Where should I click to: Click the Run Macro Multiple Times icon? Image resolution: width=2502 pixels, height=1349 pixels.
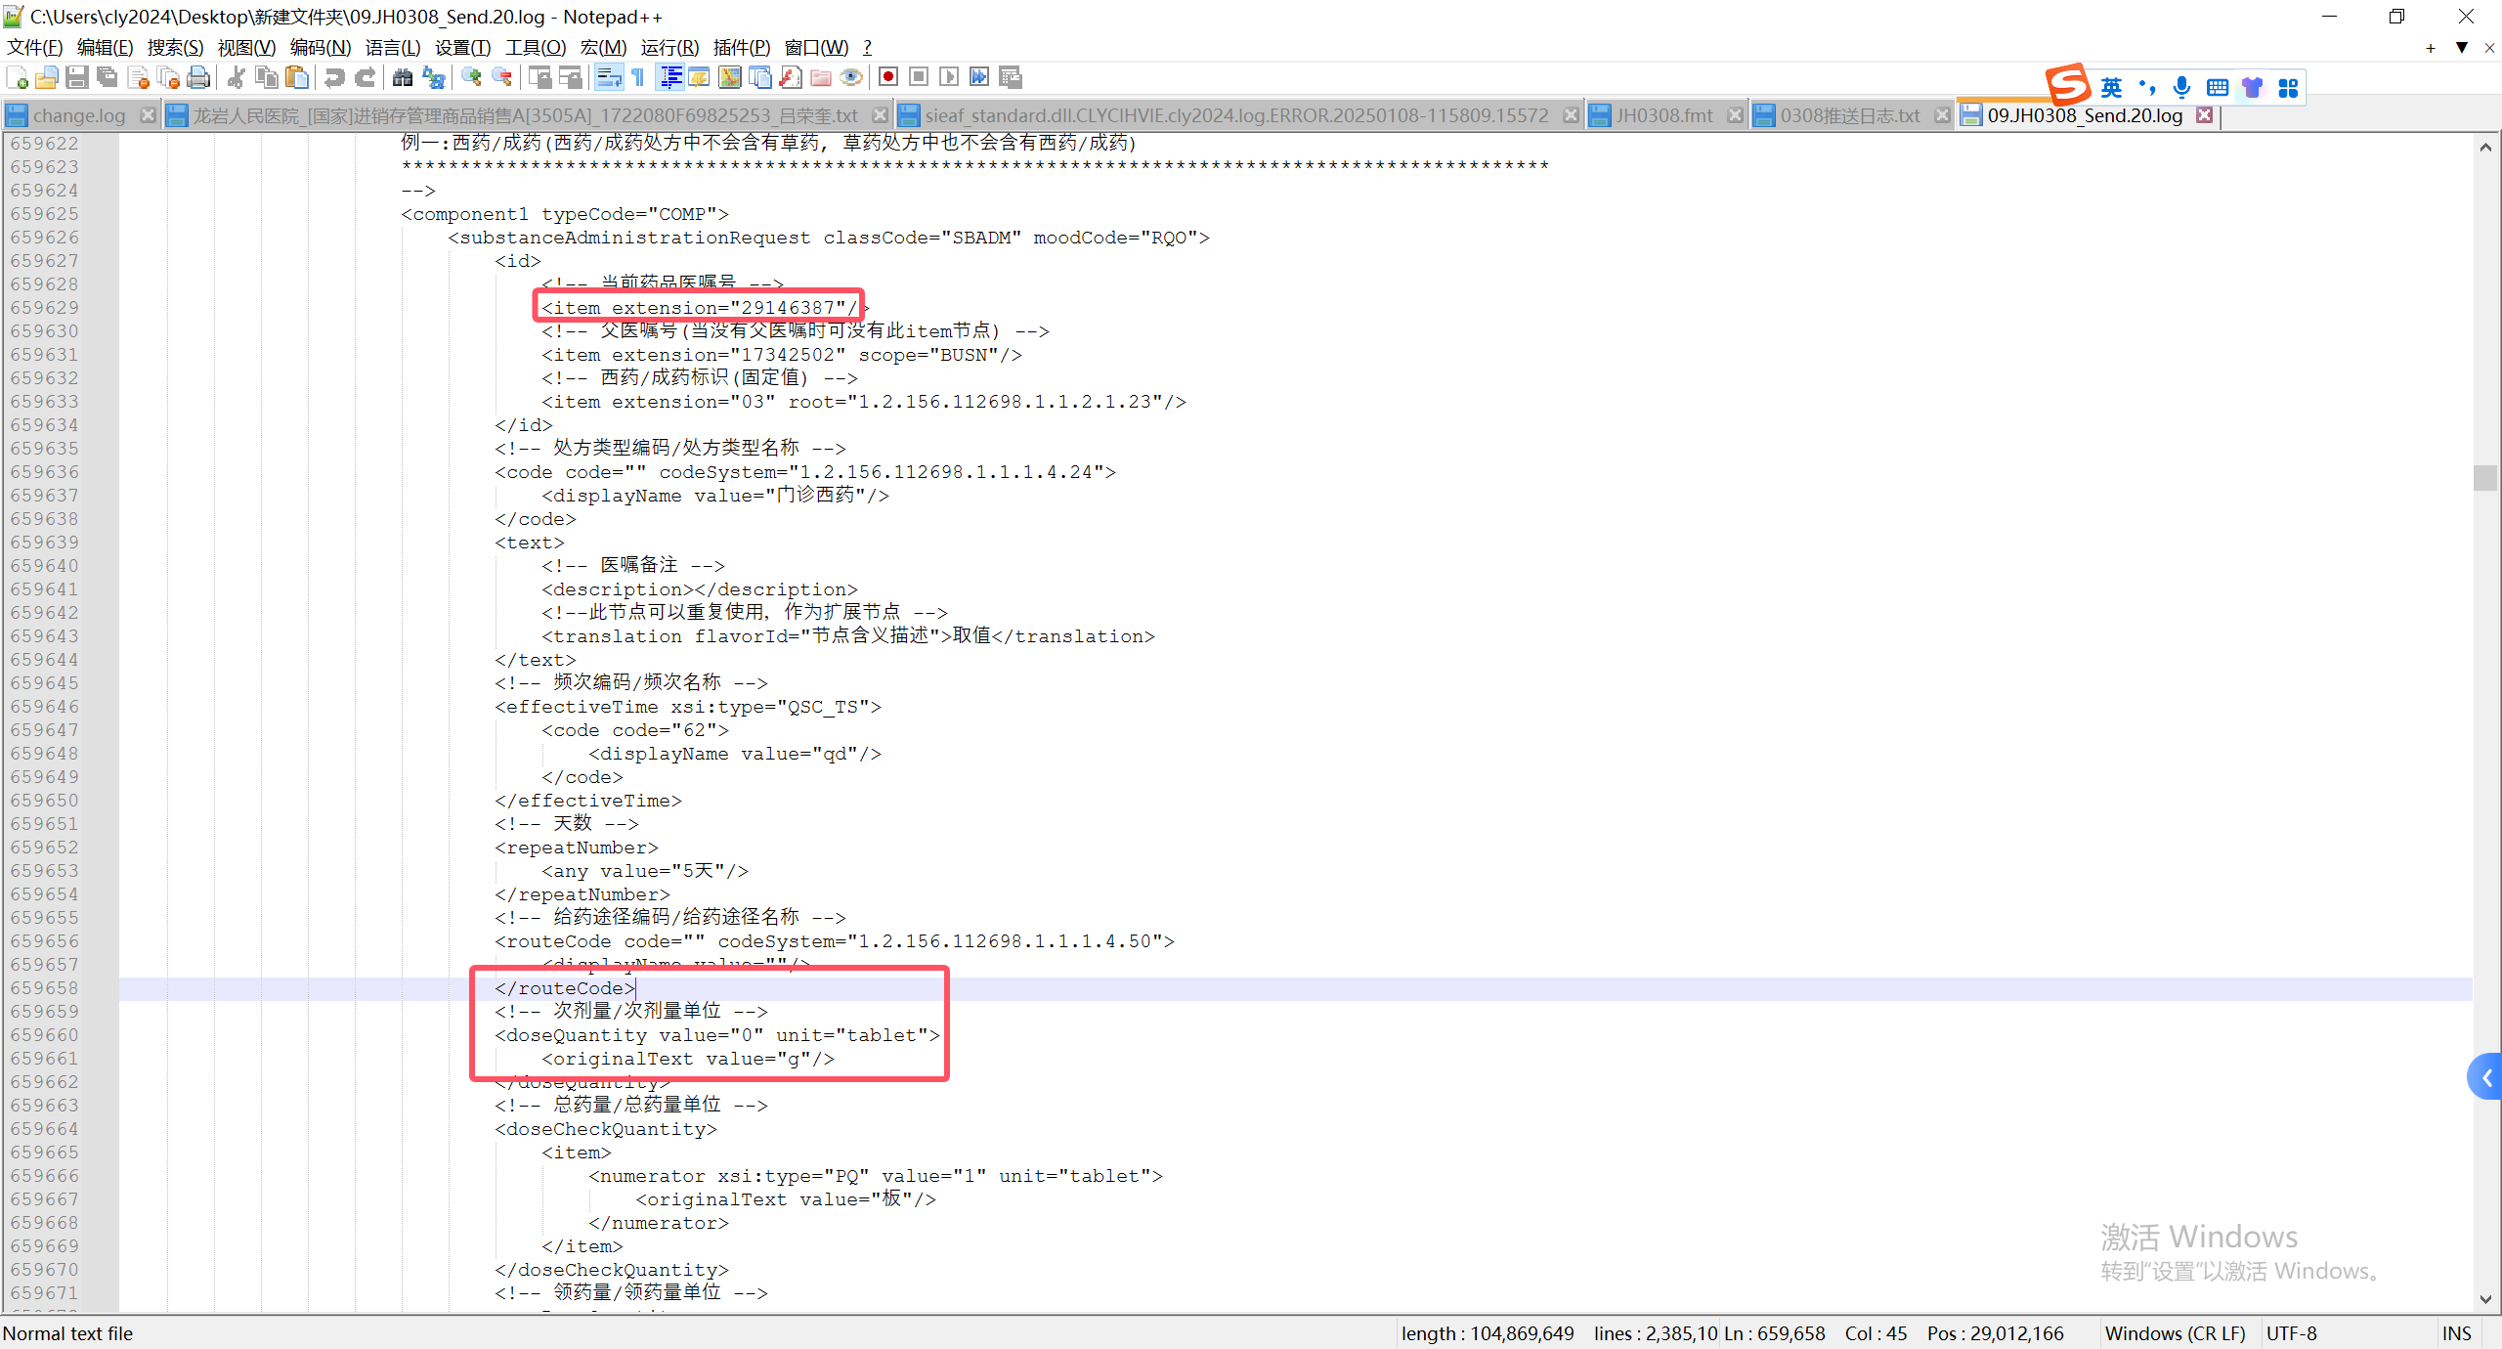click(979, 77)
